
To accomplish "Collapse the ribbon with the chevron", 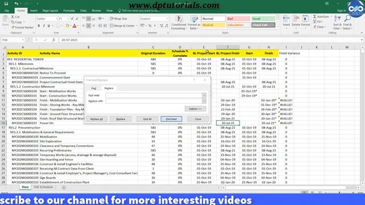I will click(362, 33).
